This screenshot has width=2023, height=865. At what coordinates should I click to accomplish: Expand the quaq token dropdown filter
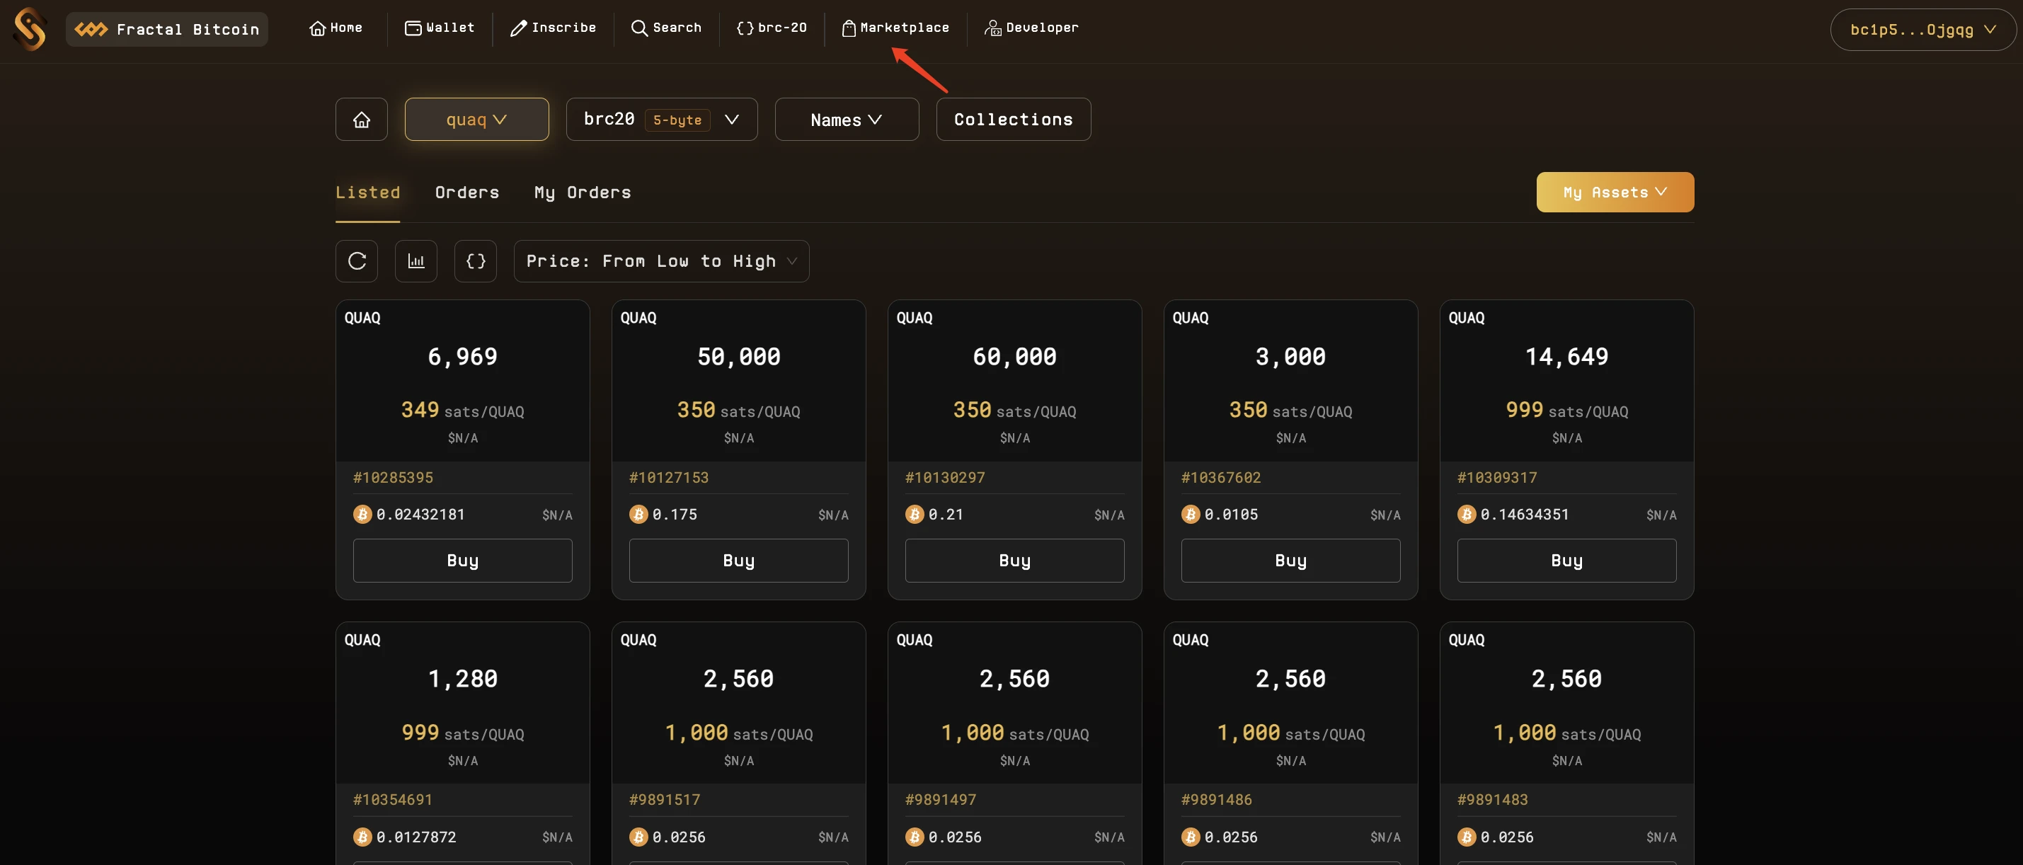[x=476, y=119]
